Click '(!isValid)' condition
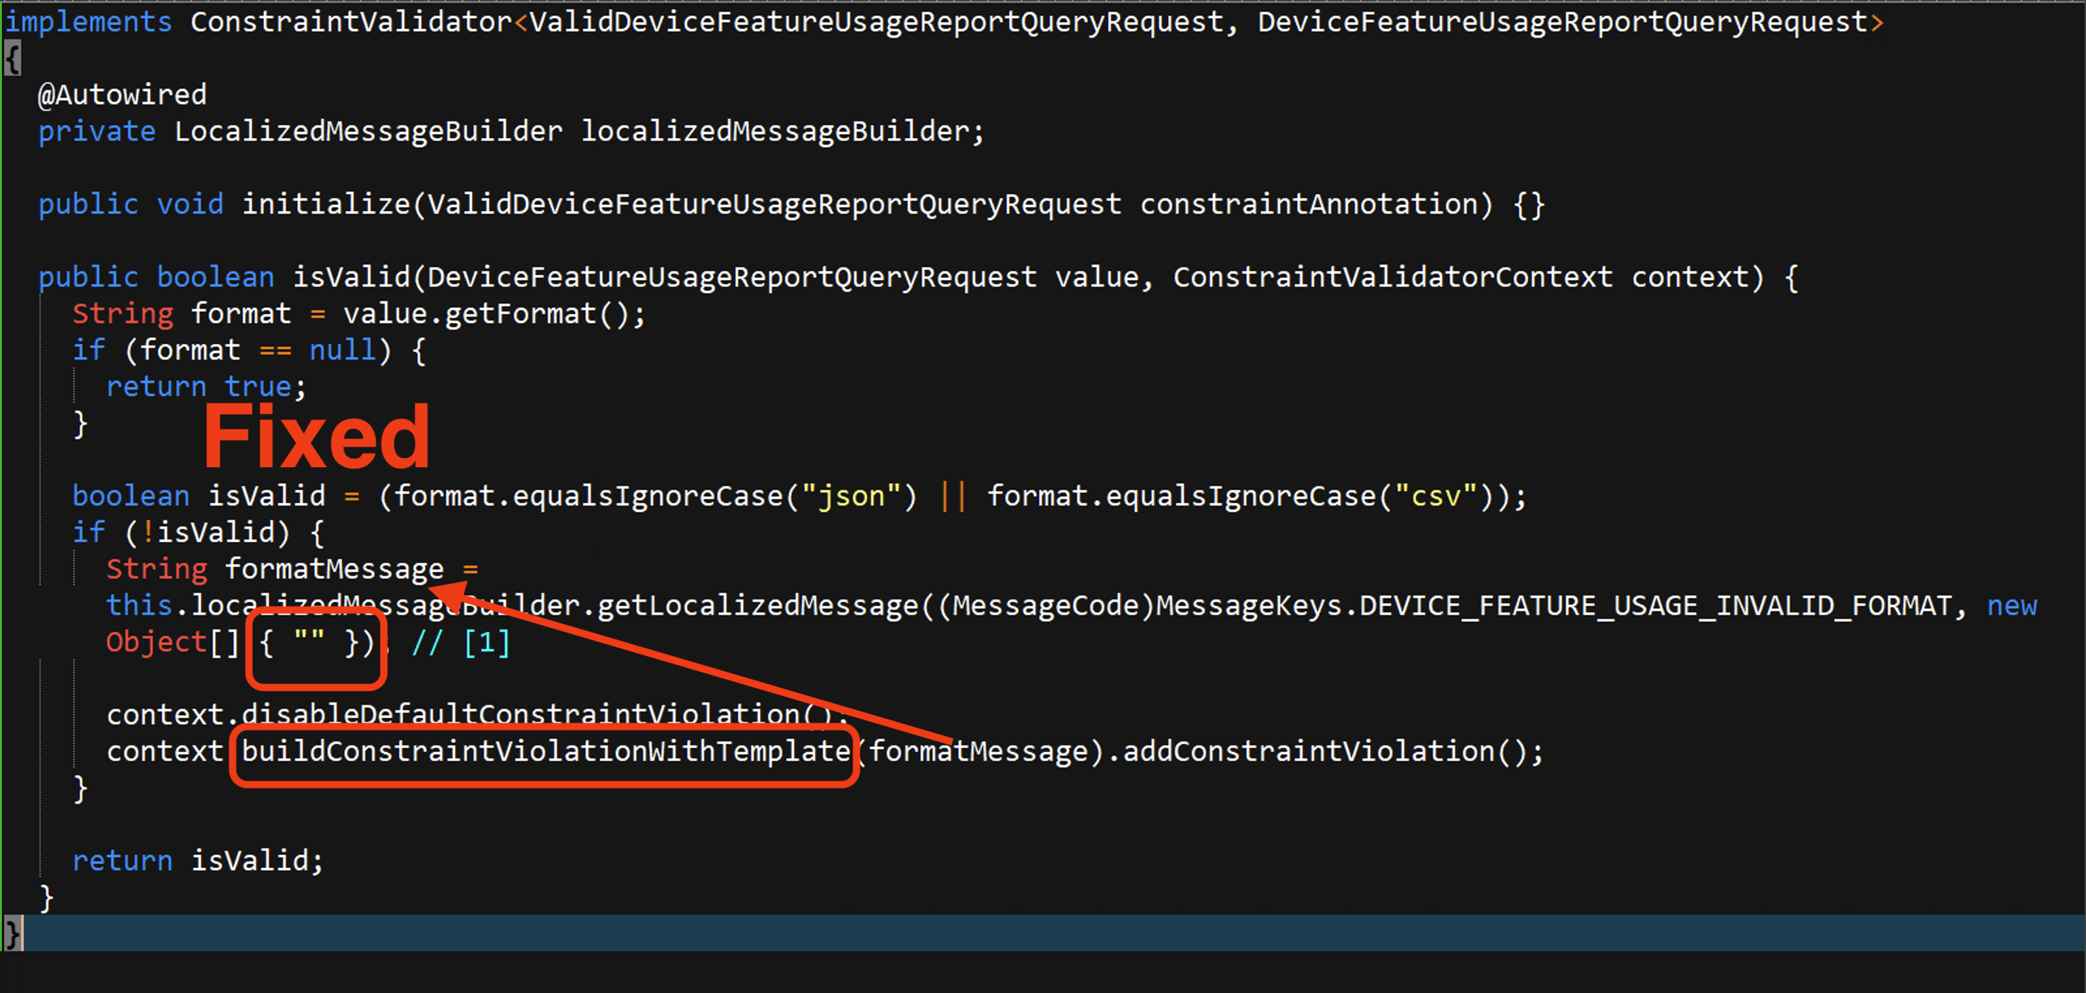 coord(207,532)
